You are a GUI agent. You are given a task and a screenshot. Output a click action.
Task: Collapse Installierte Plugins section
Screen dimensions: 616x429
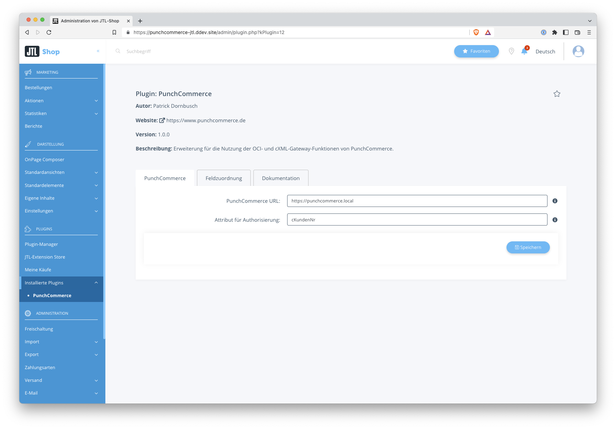62,283
